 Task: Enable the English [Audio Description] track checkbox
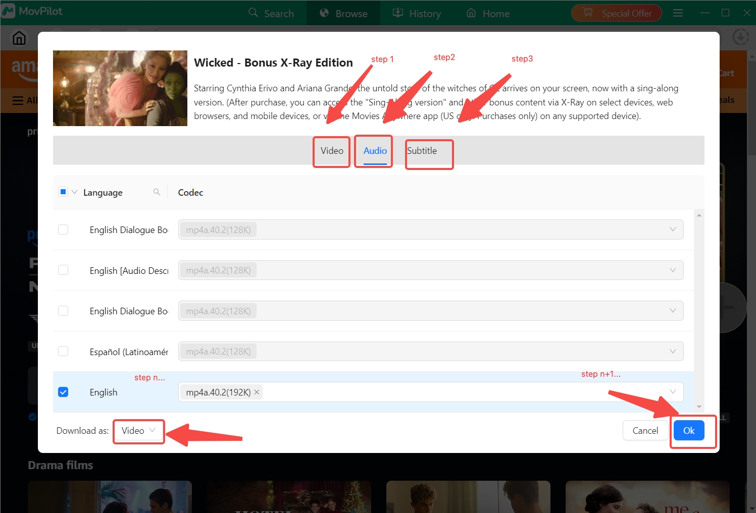pyautogui.click(x=63, y=270)
